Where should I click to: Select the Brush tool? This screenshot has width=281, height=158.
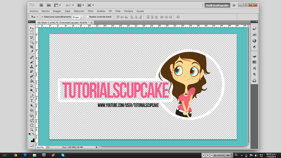click(x=32, y=62)
